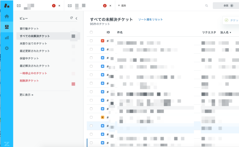The image size is (239, 147).
Task: Check the second ticket row checkbox
Action: [x=91, y=49]
